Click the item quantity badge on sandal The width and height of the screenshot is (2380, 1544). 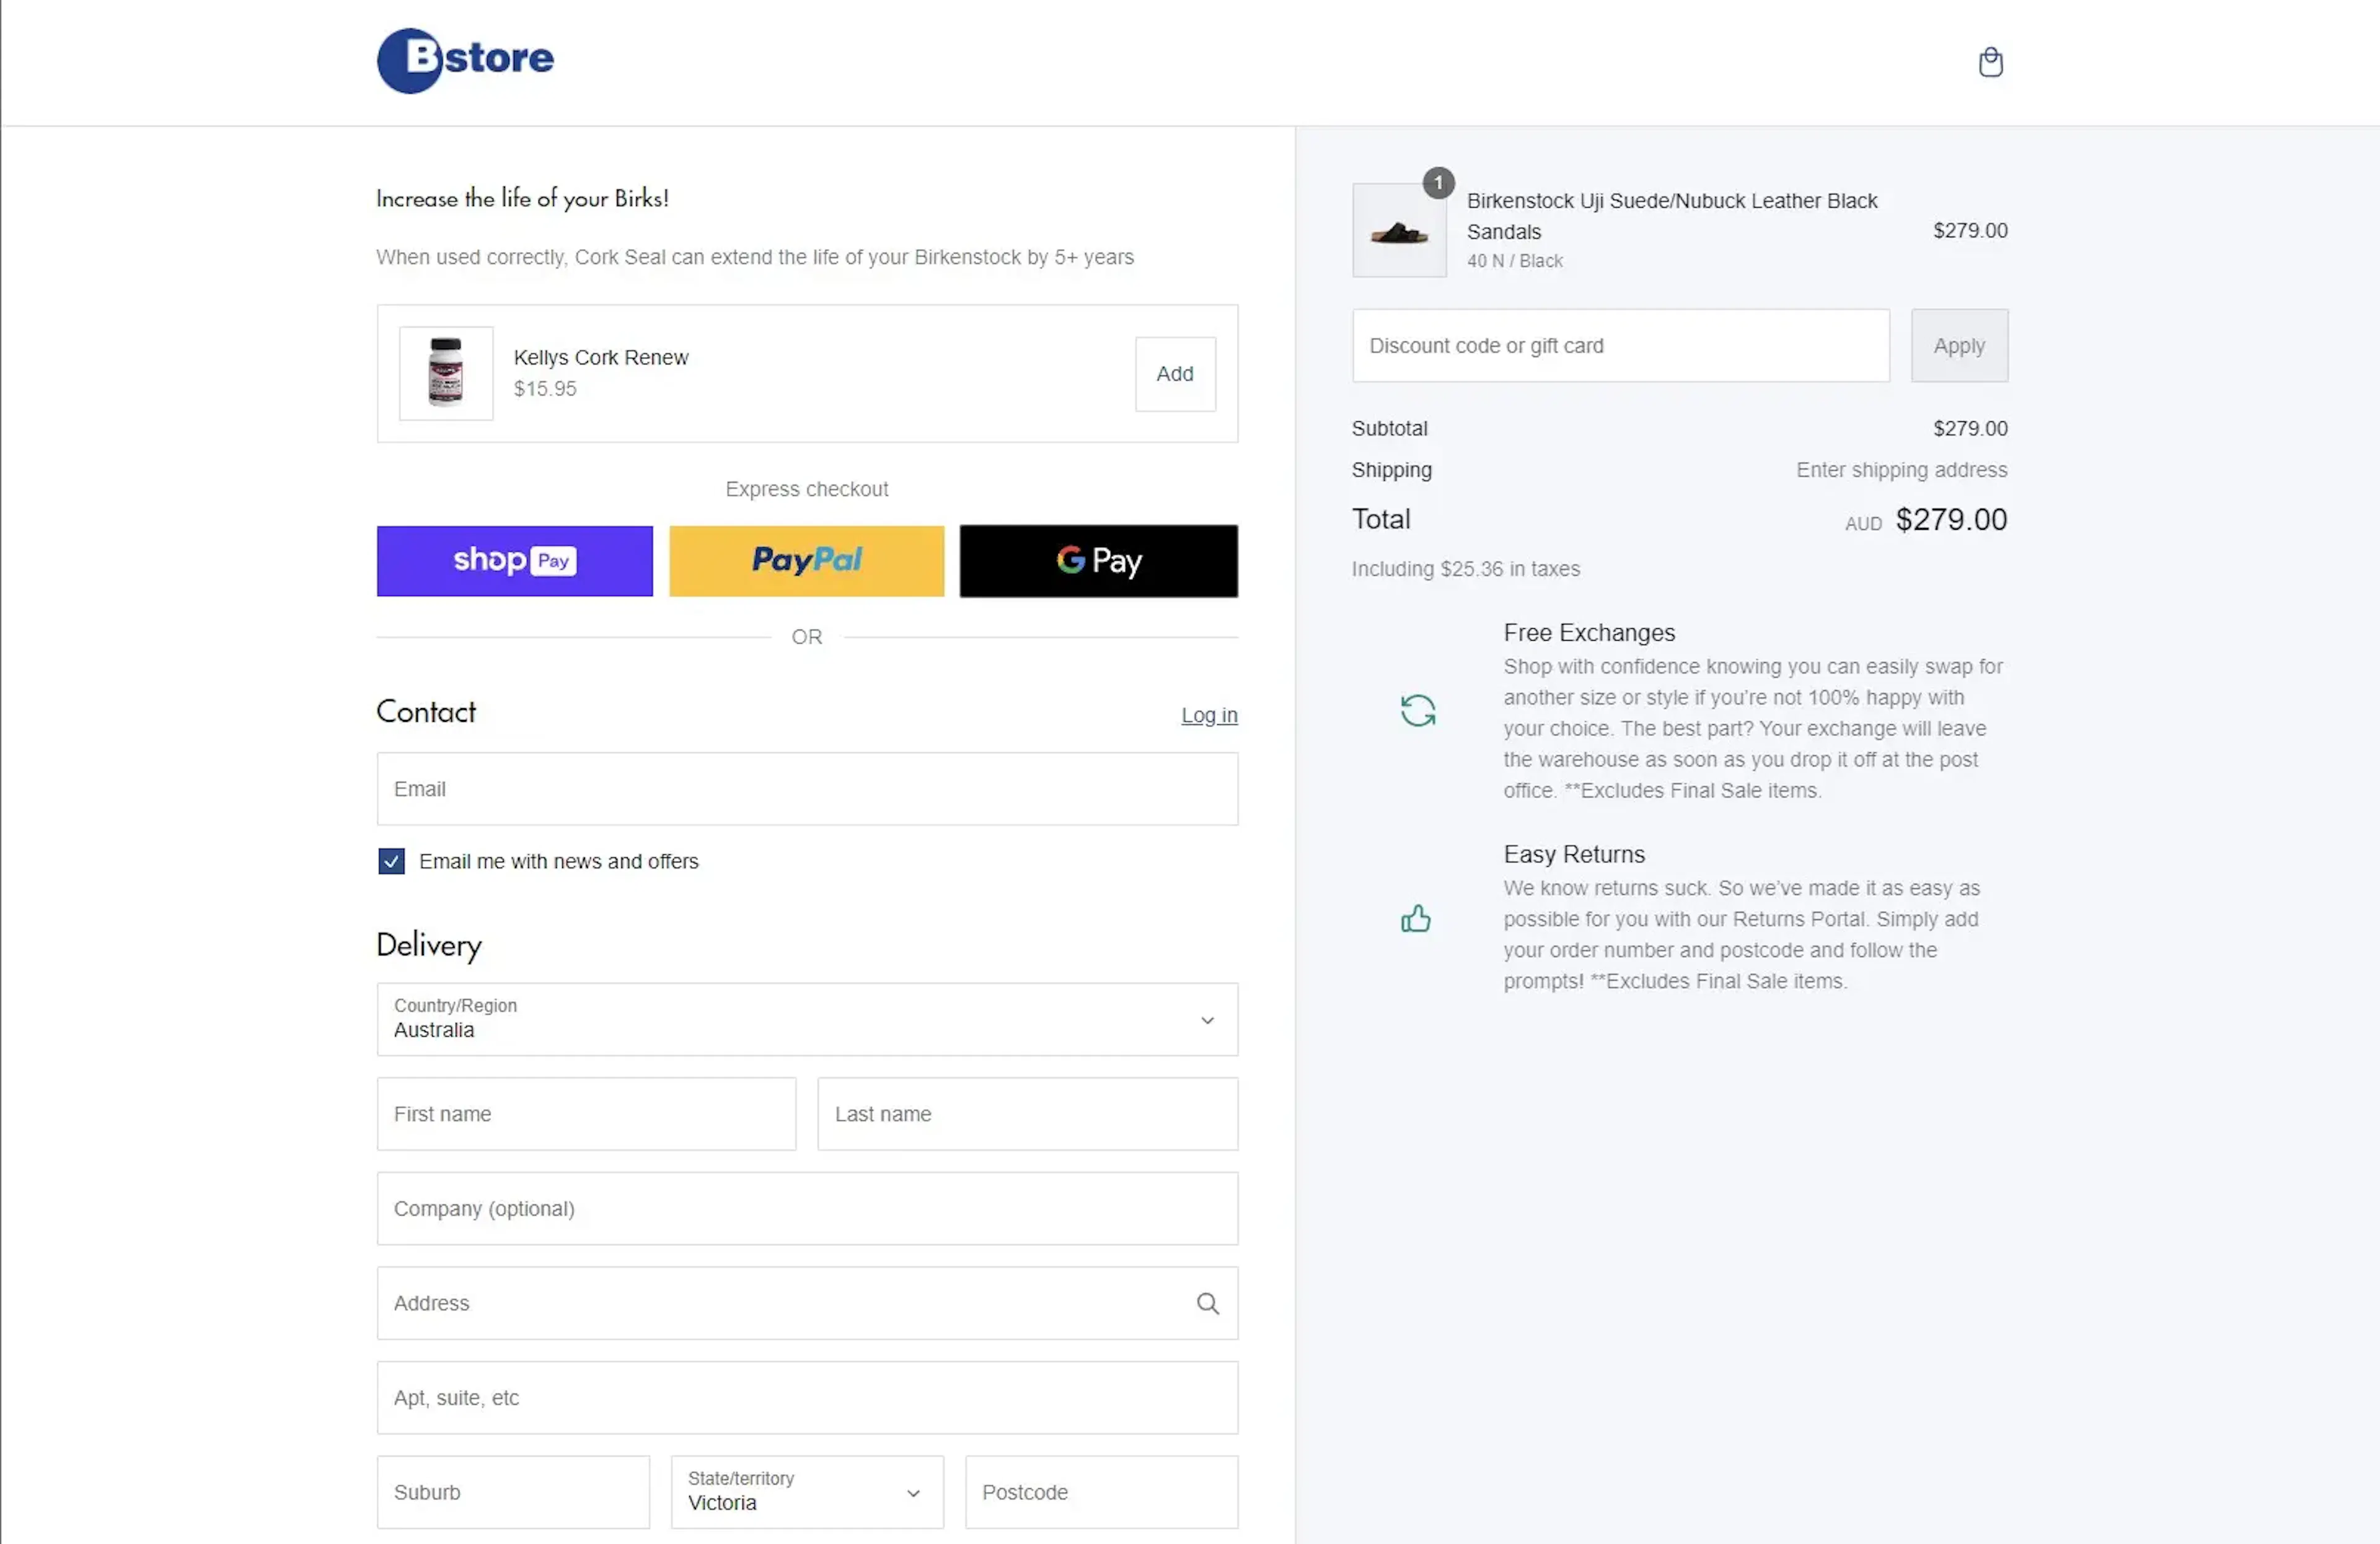pos(1438,183)
